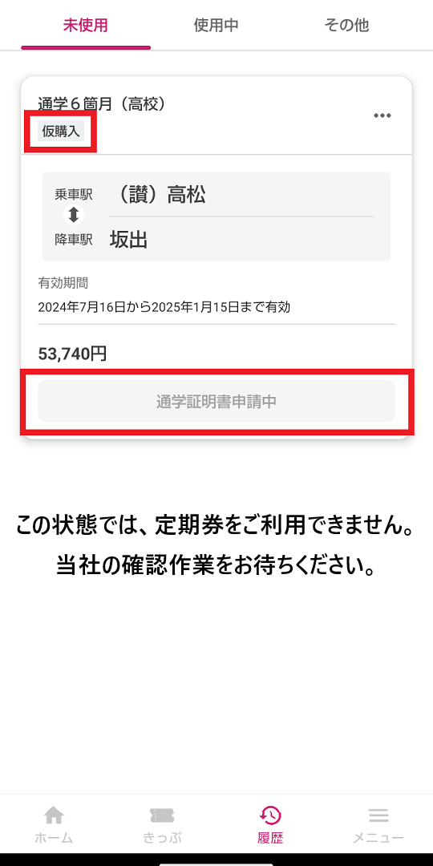The width and height of the screenshot is (433, 866).
Task: Switch to the その他 tab
Action: point(346,26)
